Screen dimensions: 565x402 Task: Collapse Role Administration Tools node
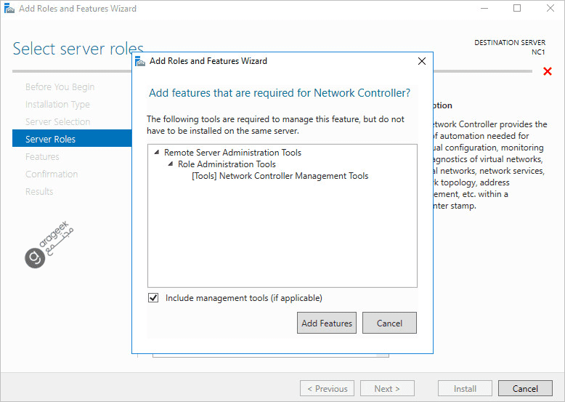(x=171, y=164)
